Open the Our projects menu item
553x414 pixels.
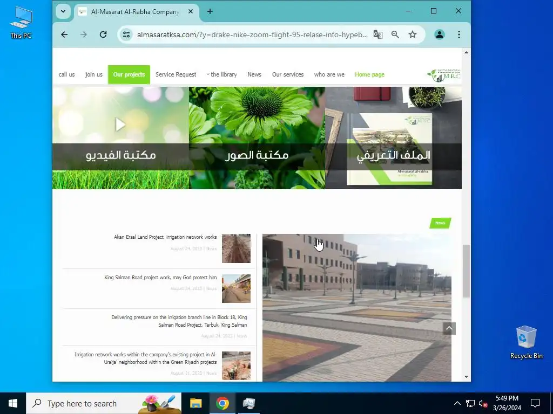coord(129,74)
